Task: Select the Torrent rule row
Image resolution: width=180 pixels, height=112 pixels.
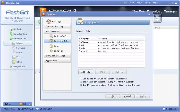Action: point(111,51)
